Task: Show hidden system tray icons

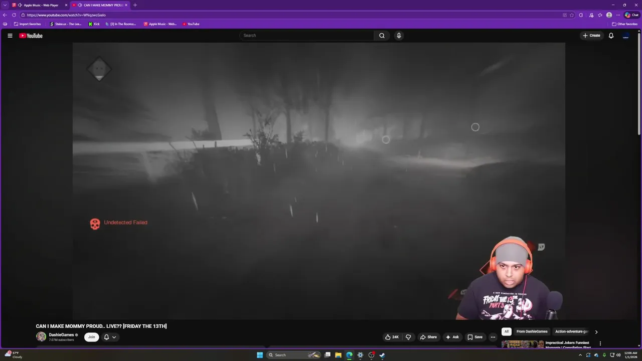Action: point(580,355)
